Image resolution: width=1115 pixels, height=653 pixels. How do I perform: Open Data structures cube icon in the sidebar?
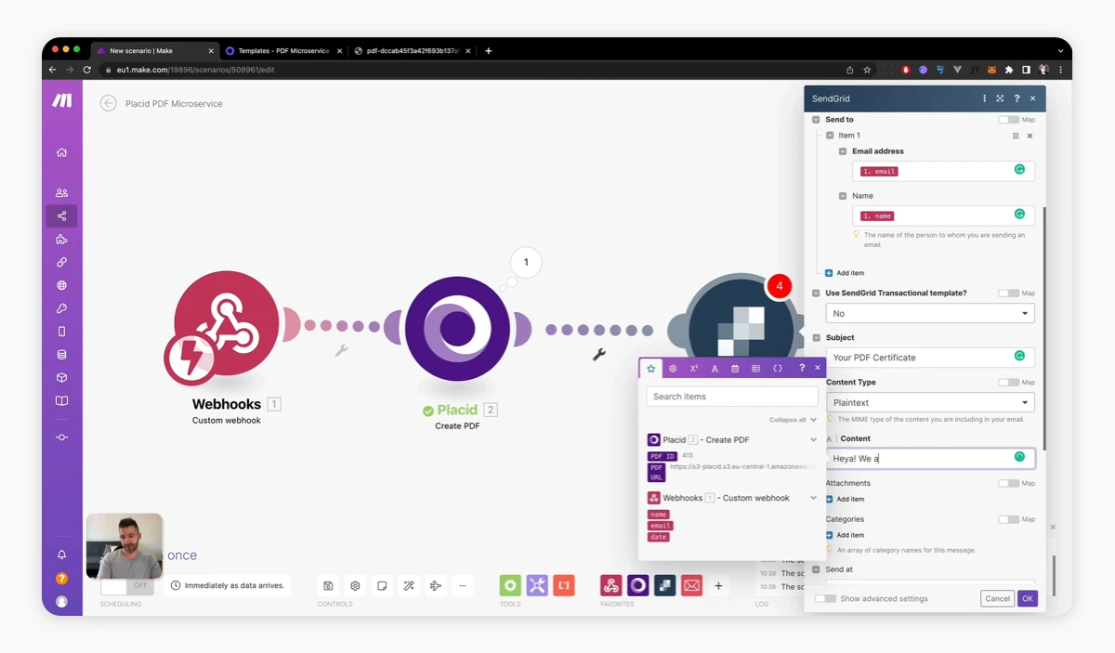click(x=61, y=378)
